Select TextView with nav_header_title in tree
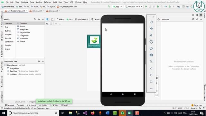This screenshot has width=206, height=116. (23, 71)
